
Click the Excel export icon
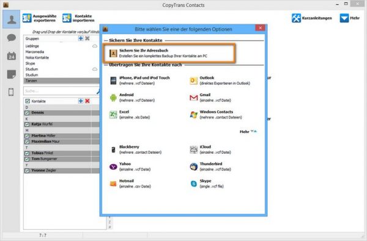coord(113,115)
